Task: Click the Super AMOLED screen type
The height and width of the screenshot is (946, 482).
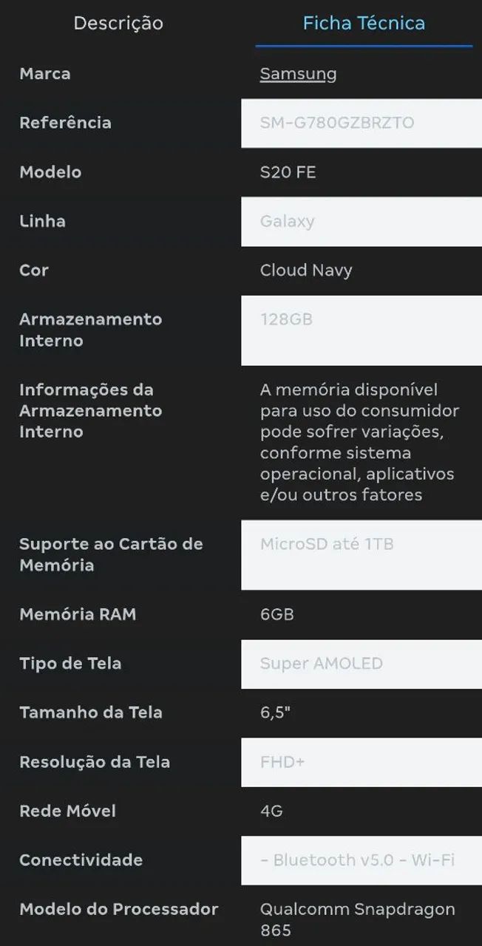Action: point(322,664)
